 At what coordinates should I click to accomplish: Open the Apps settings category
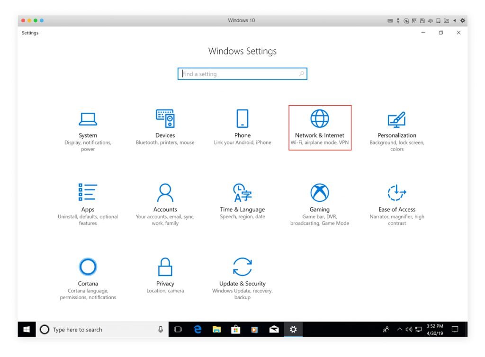[88, 205]
